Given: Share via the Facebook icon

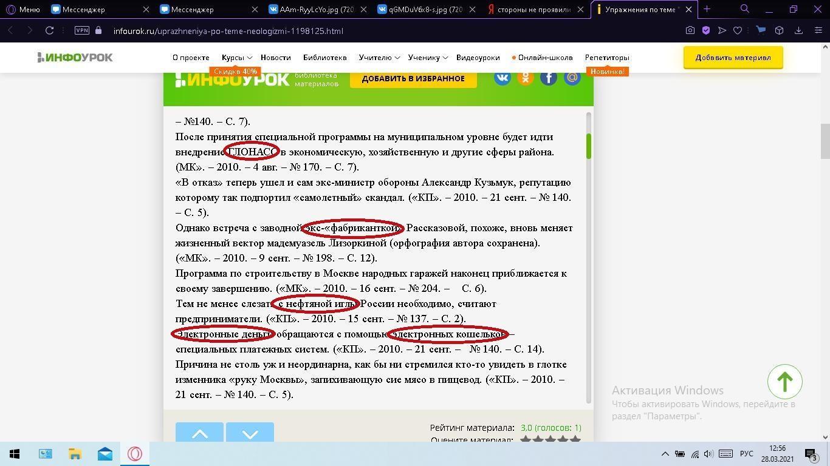Looking at the screenshot, I should click(x=549, y=77).
